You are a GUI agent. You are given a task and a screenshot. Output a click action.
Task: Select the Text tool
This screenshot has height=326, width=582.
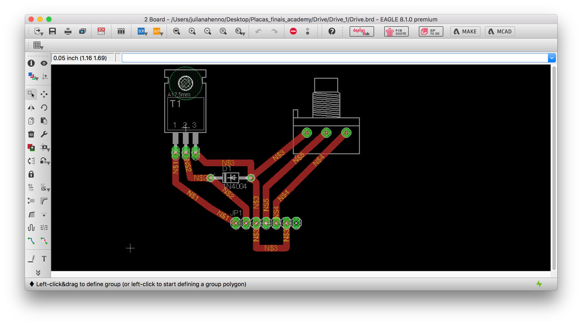point(44,258)
